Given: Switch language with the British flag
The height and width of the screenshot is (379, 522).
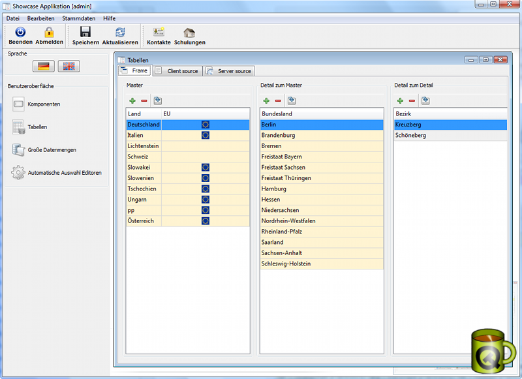Looking at the screenshot, I should (69, 67).
